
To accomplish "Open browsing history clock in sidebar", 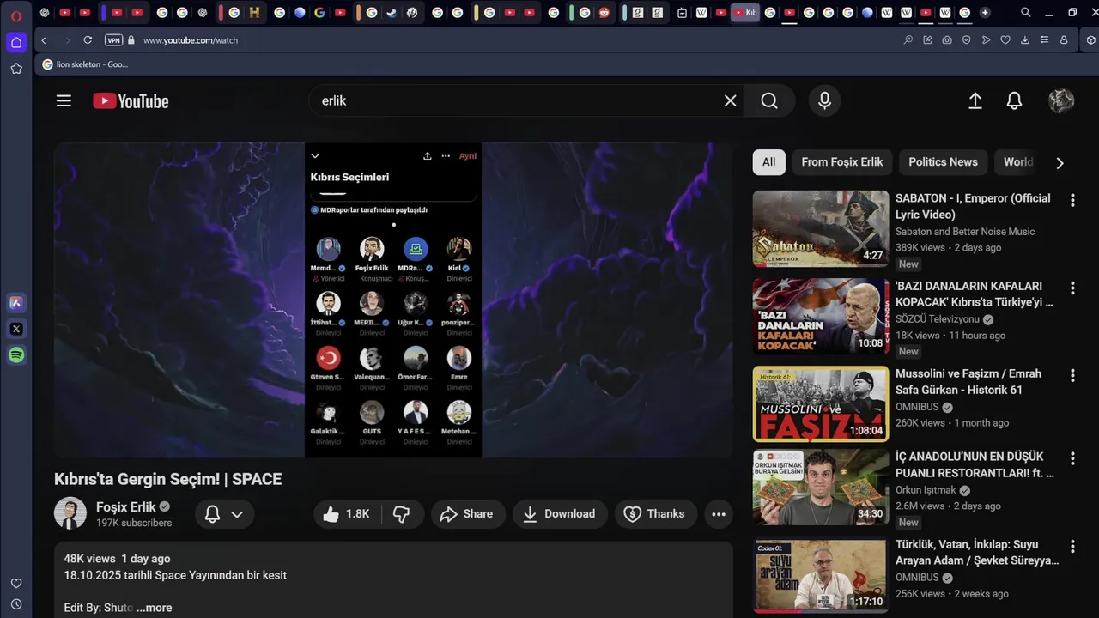I will pyautogui.click(x=15, y=604).
